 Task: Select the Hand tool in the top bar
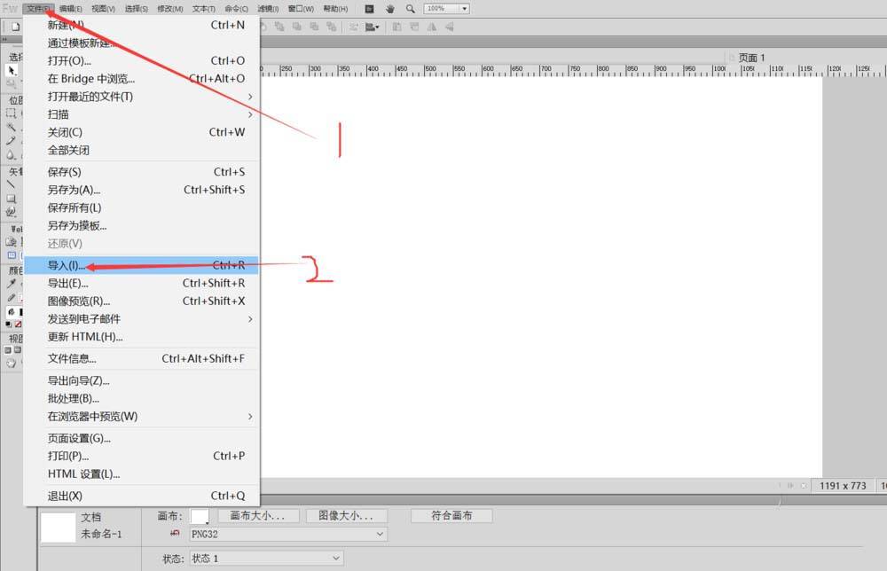[x=389, y=8]
